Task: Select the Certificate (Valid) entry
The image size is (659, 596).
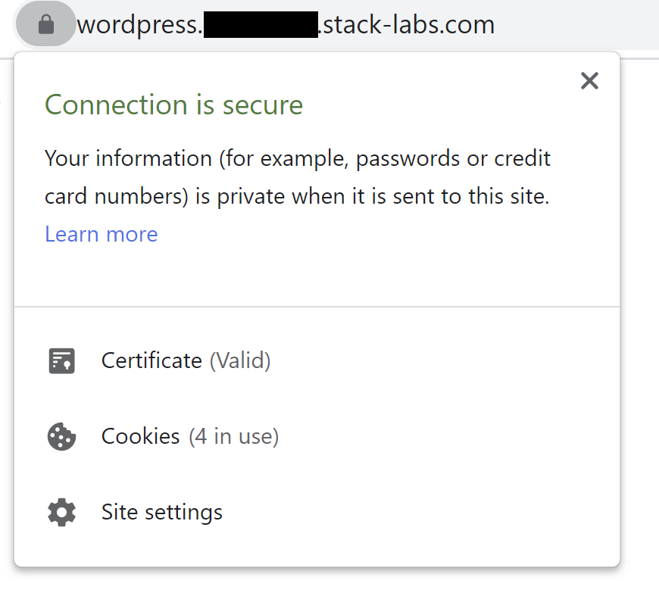Action: (186, 360)
